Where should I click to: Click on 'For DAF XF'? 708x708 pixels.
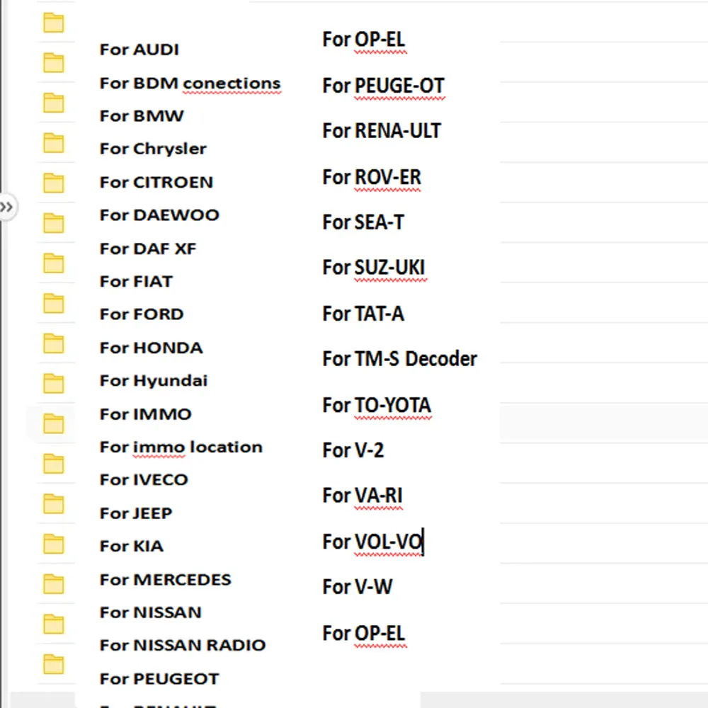pyautogui.click(x=148, y=249)
